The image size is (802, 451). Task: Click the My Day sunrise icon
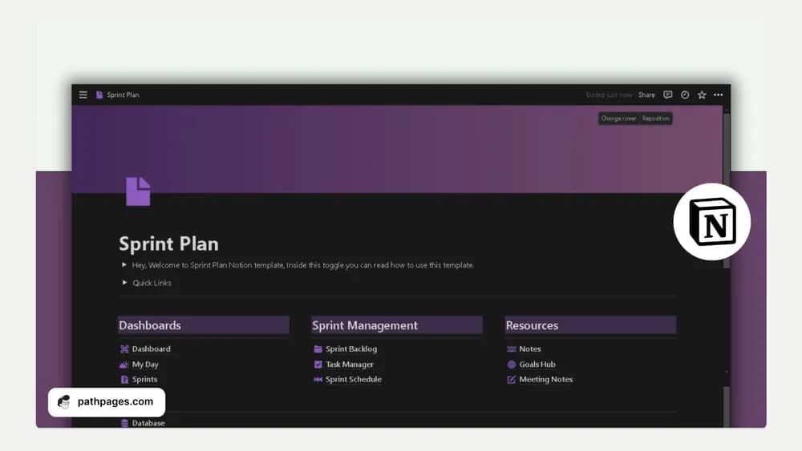click(124, 364)
